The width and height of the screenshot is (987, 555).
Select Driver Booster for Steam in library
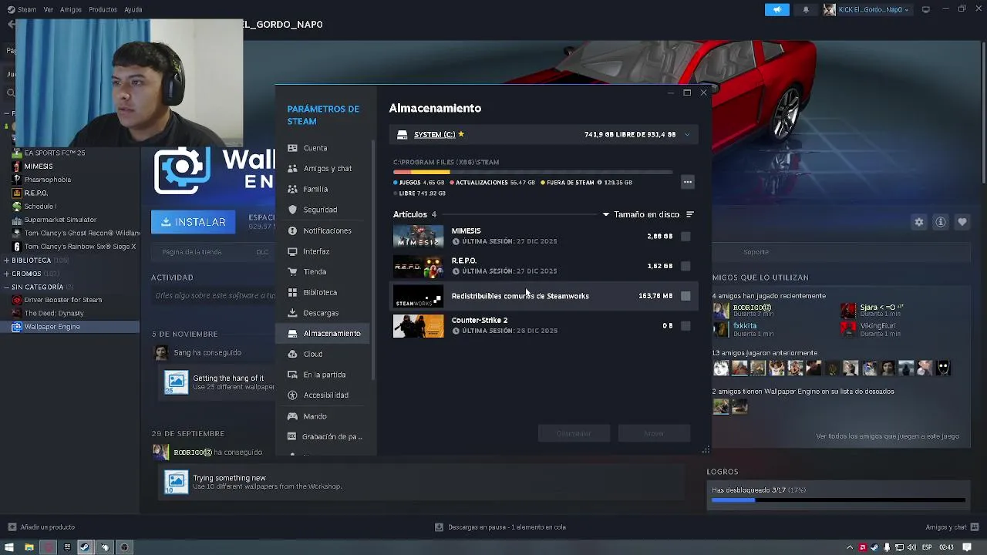point(63,300)
